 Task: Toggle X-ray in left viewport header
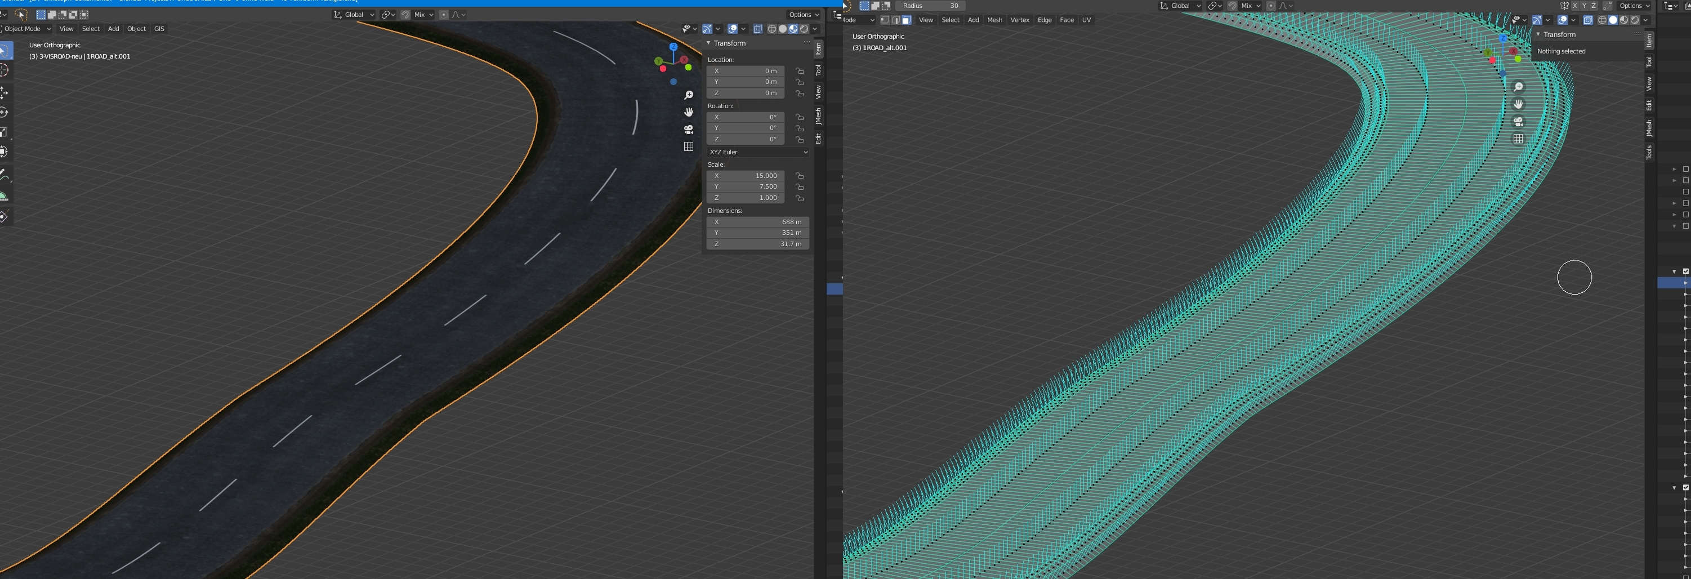click(758, 29)
